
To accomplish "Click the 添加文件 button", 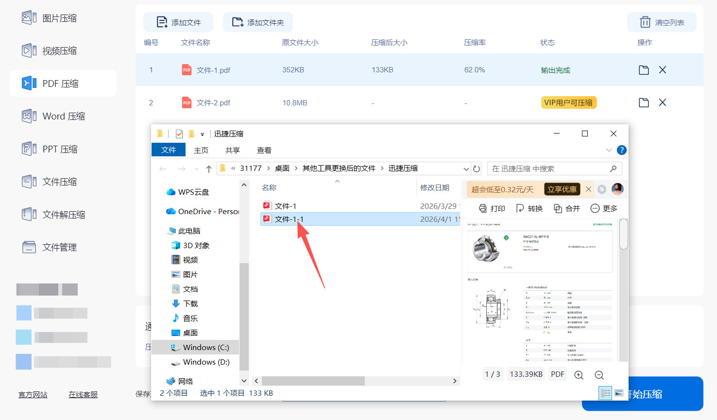I will tap(178, 22).
